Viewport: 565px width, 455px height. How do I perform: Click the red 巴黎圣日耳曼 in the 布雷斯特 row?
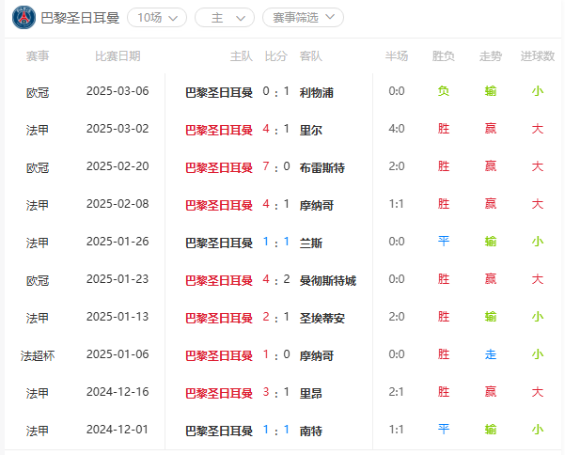(x=219, y=168)
